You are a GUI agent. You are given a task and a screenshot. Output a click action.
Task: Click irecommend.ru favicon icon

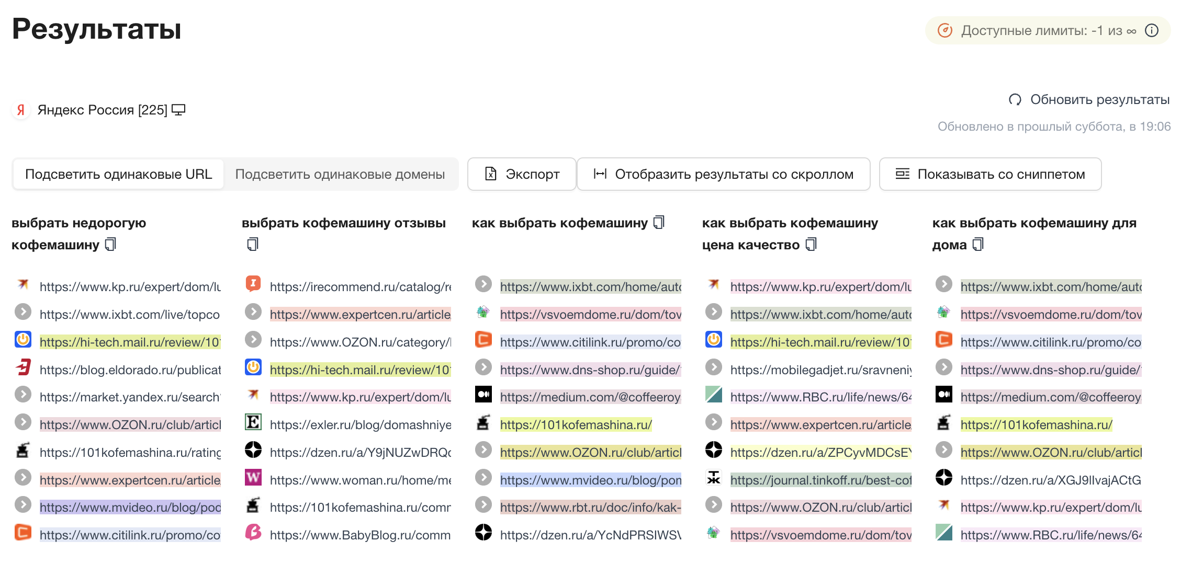tap(253, 284)
